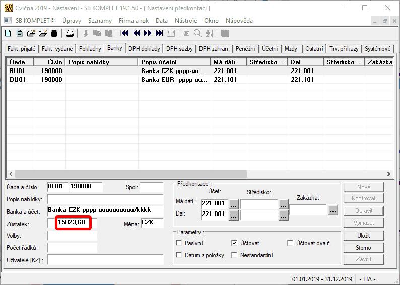Screen dimensions: 400x285
Task: Toggle Datum z položky checkbox
Action: [179, 255]
